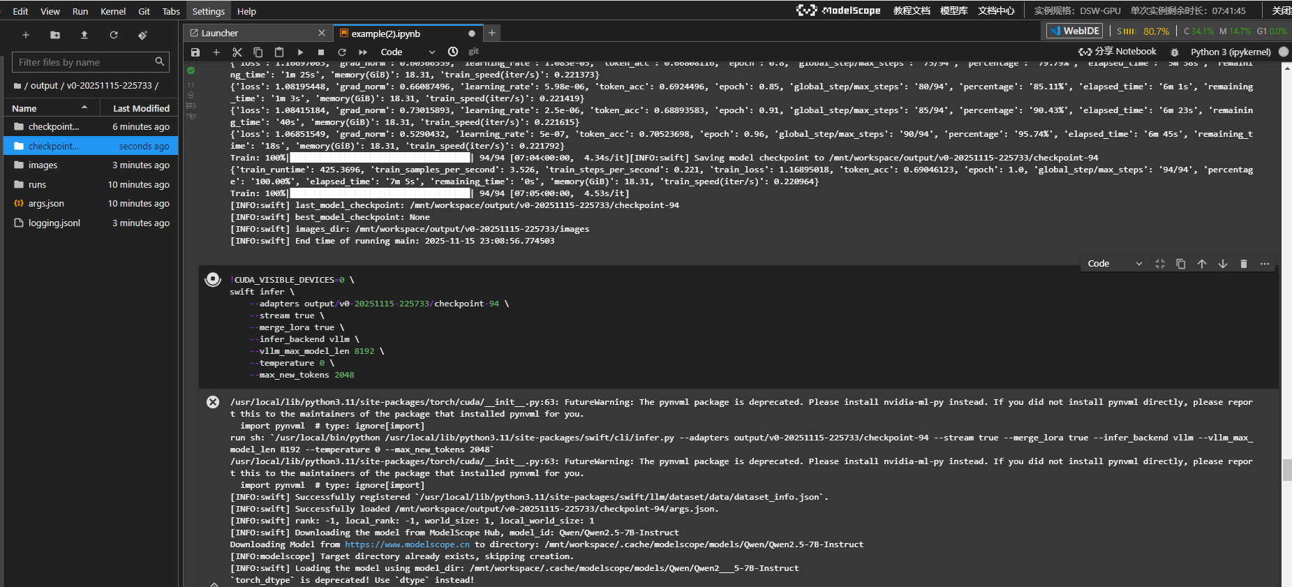This screenshot has height=587, width=1292.
Task: Open the 模型库 link
Action: pyautogui.click(x=953, y=10)
